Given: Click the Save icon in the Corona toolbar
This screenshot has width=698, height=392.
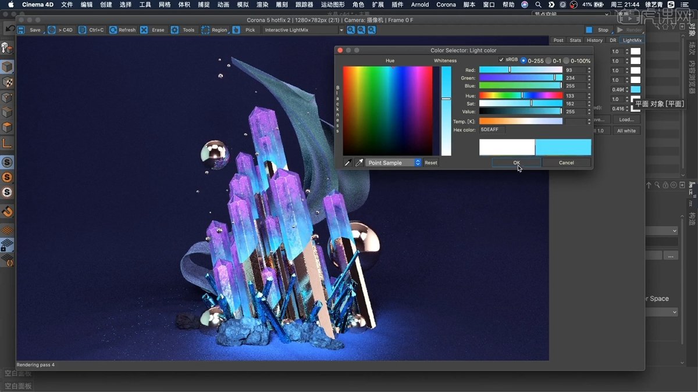Looking at the screenshot, I should point(22,30).
